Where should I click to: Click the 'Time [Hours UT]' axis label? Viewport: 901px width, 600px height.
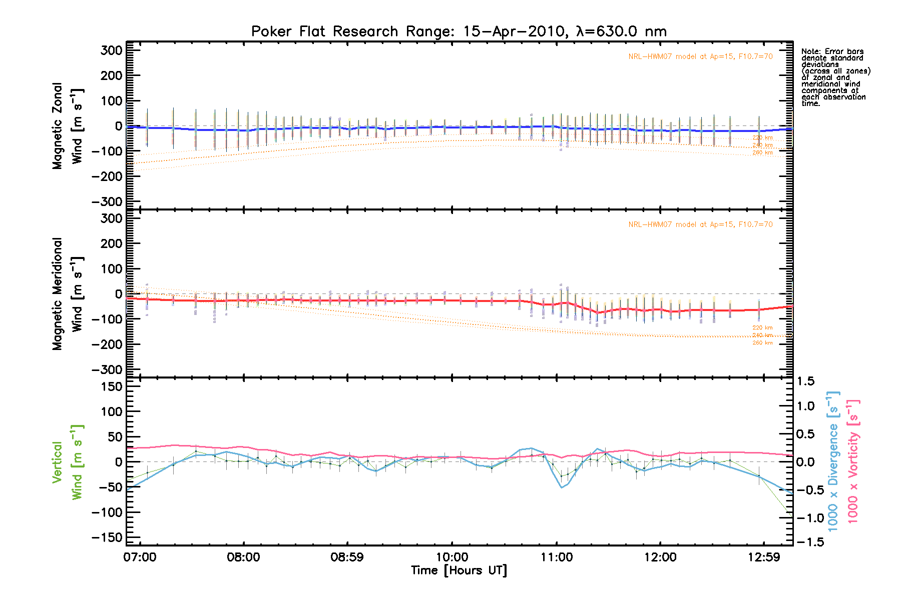coord(459,570)
